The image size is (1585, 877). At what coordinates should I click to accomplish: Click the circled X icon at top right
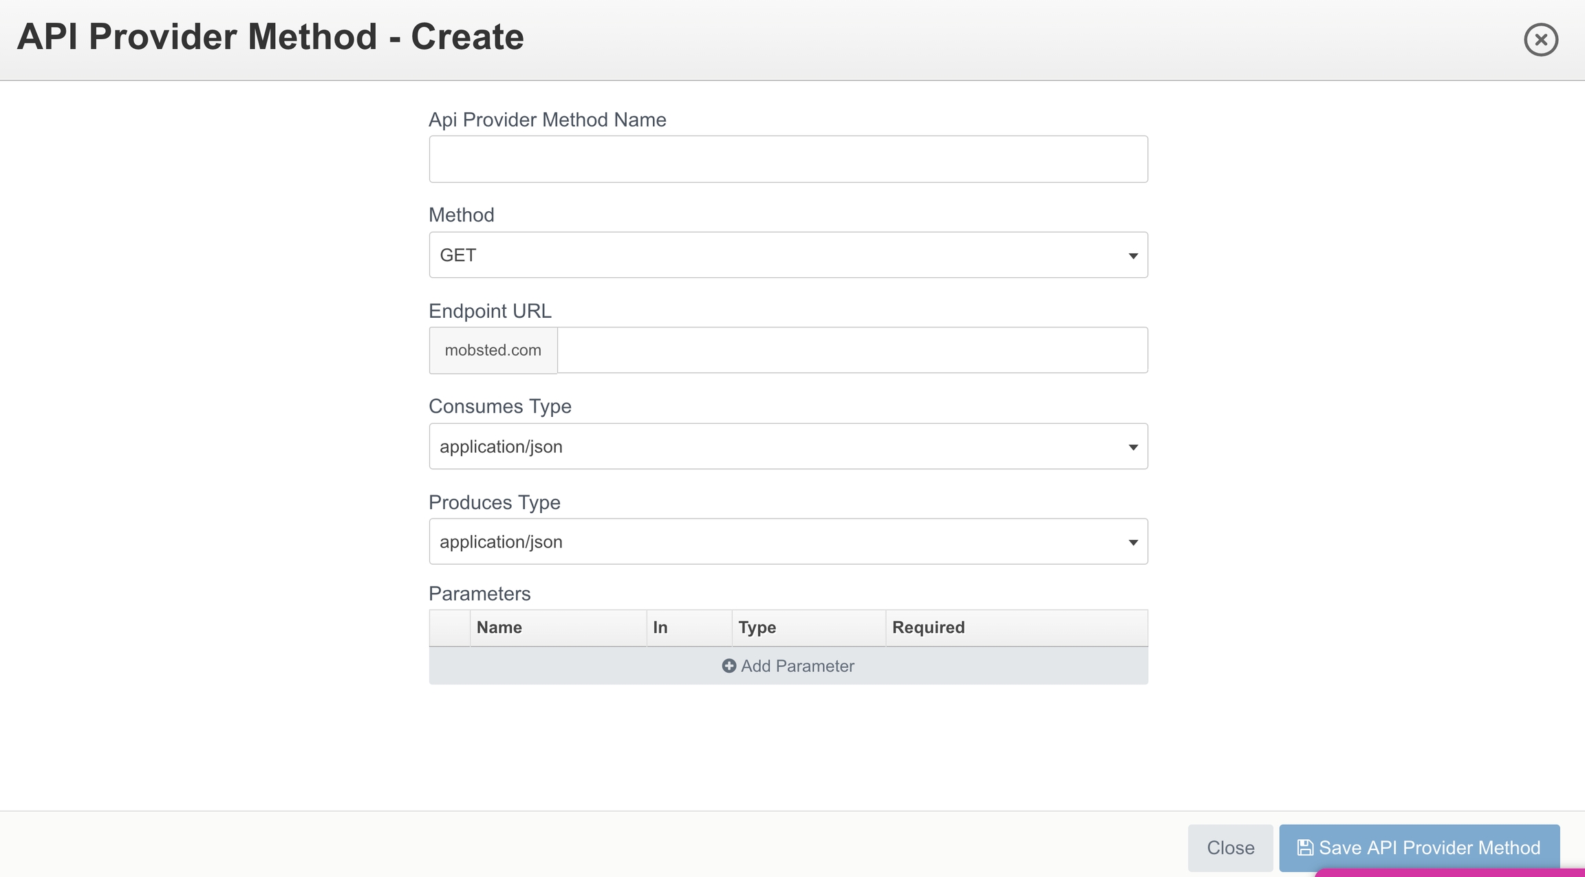(1540, 39)
